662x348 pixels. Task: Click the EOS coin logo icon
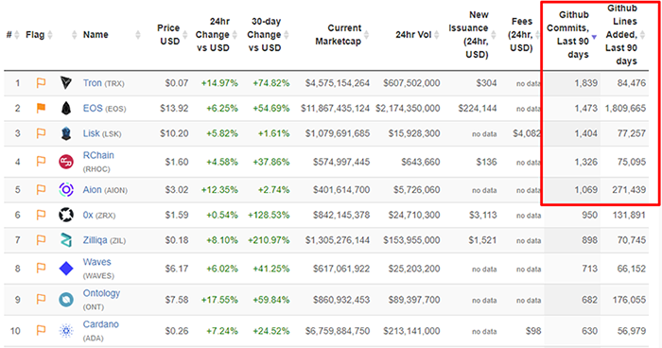point(66,108)
